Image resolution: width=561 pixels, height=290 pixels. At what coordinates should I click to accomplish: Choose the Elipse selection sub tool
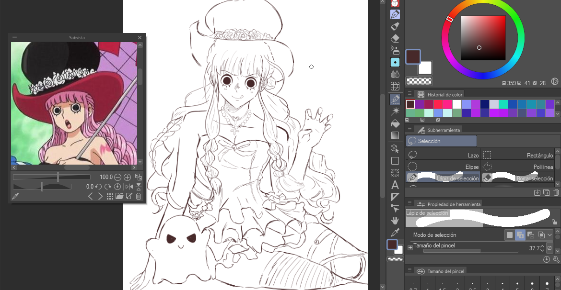point(443,167)
